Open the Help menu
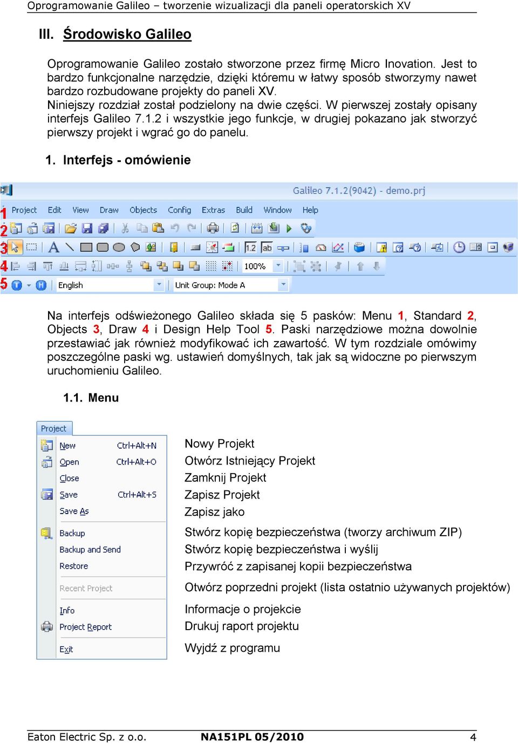The height and width of the screenshot is (744, 518). (310, 210)
